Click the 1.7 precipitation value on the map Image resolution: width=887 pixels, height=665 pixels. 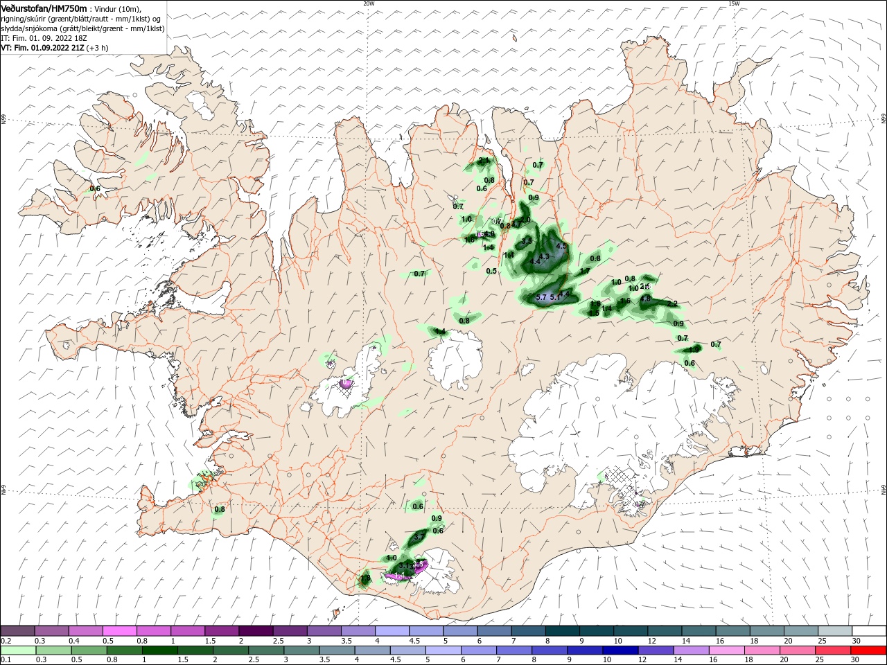click(x=585, y=271)
